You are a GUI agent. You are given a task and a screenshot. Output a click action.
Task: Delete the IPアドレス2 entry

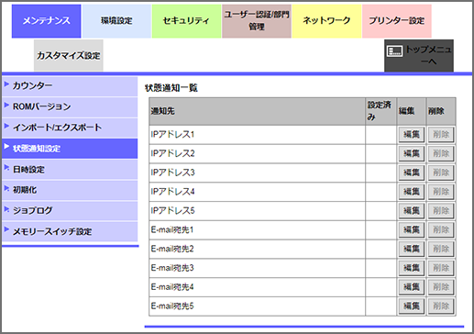(441, 153)
